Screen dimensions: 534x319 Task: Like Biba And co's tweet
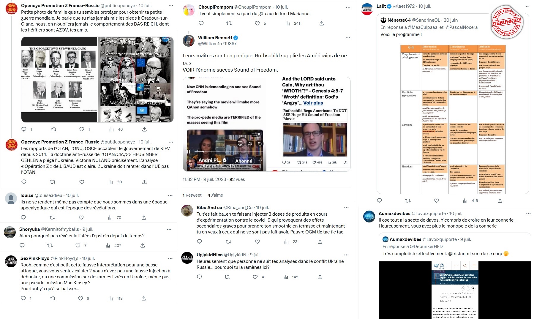tap(257, 241)
